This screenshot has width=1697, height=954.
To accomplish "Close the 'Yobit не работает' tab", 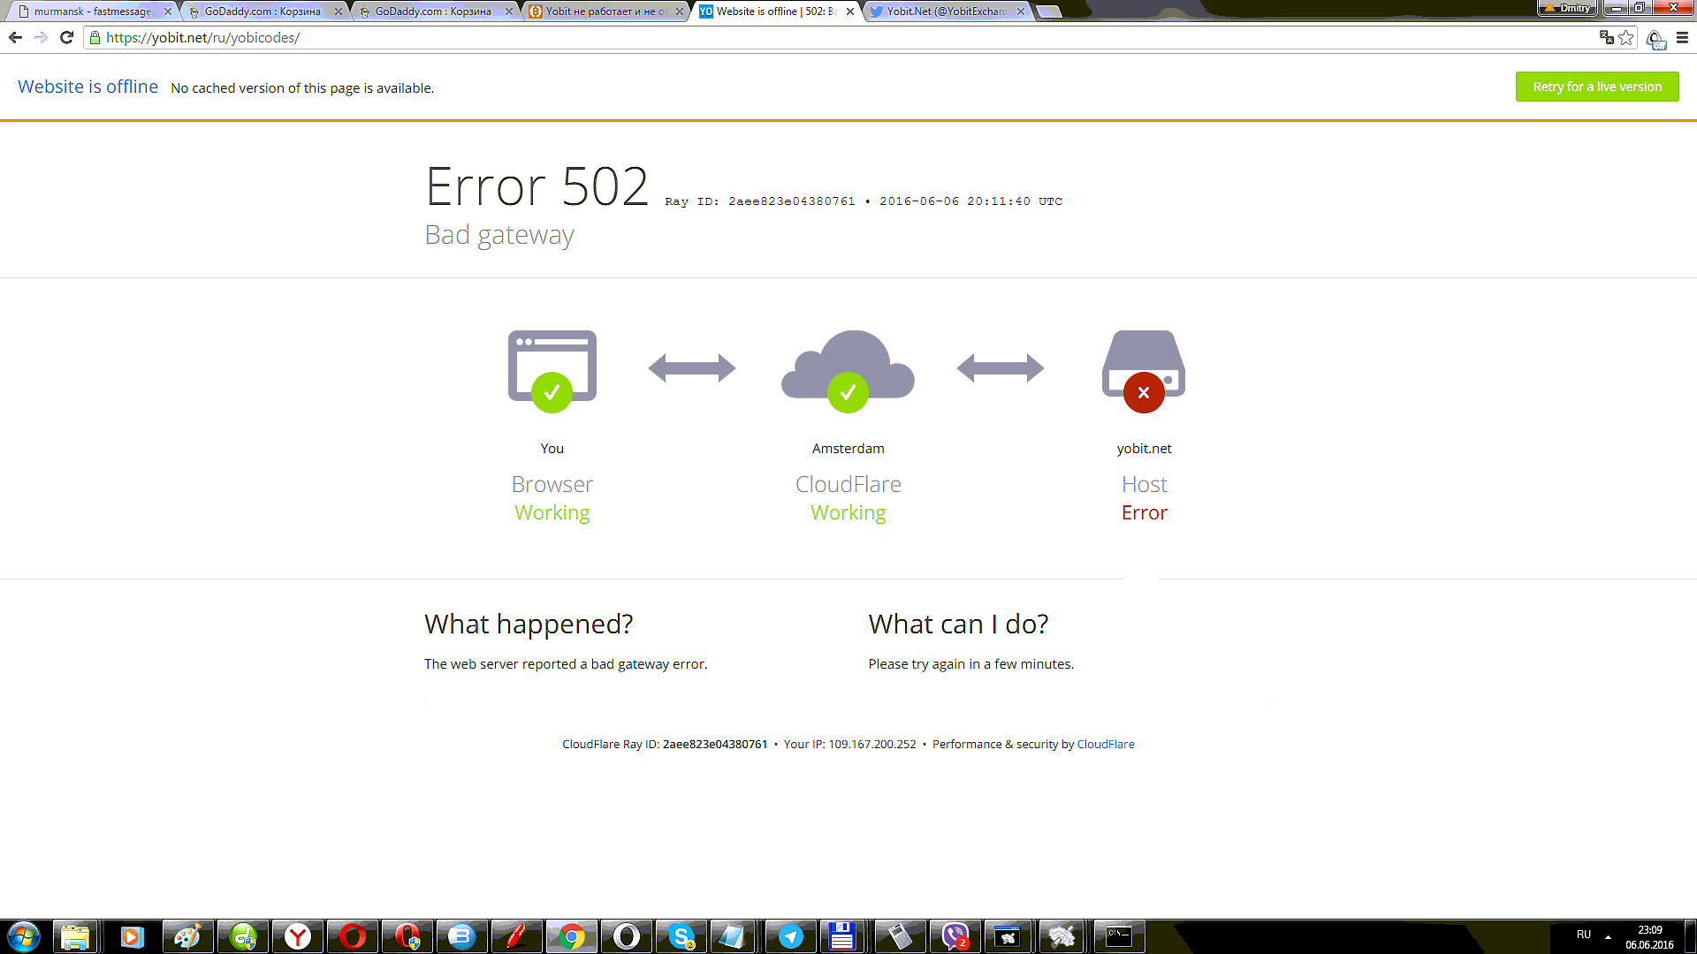I will 679,11.
